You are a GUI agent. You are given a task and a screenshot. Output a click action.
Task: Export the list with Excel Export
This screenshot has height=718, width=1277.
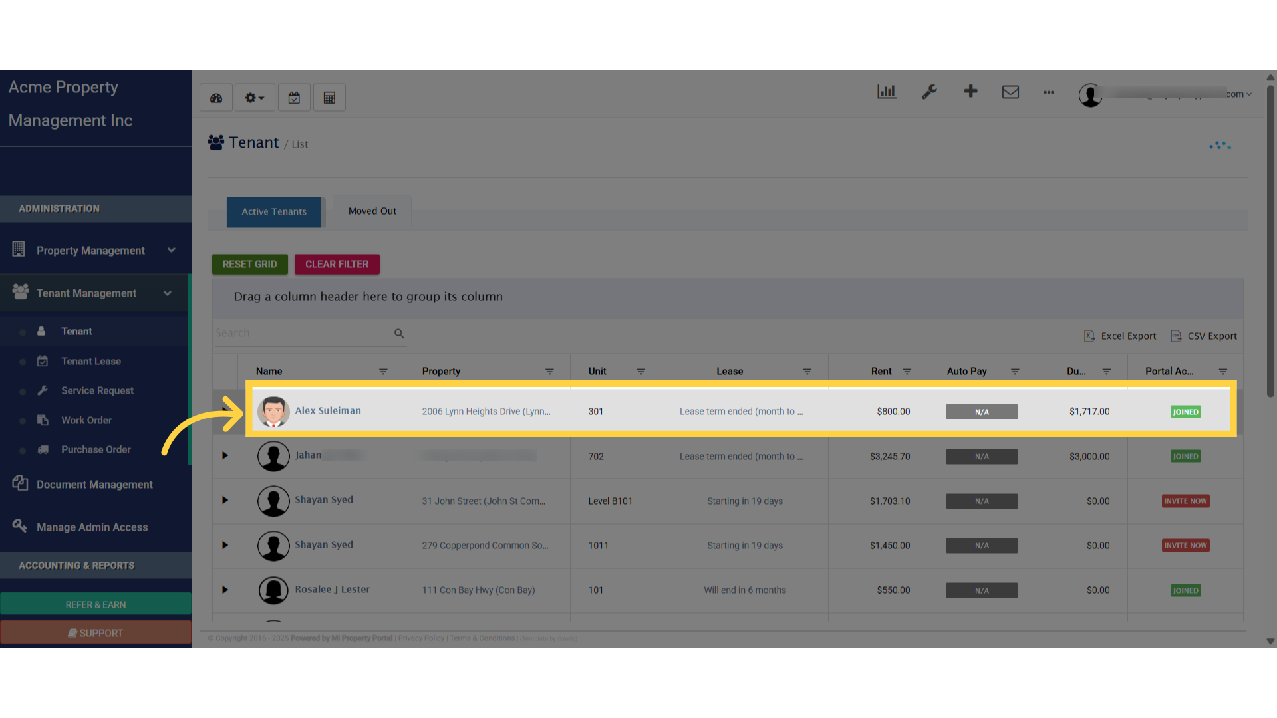click(1121, 336)
